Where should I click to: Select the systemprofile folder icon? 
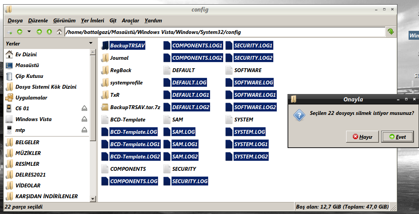tap(105, 83)
